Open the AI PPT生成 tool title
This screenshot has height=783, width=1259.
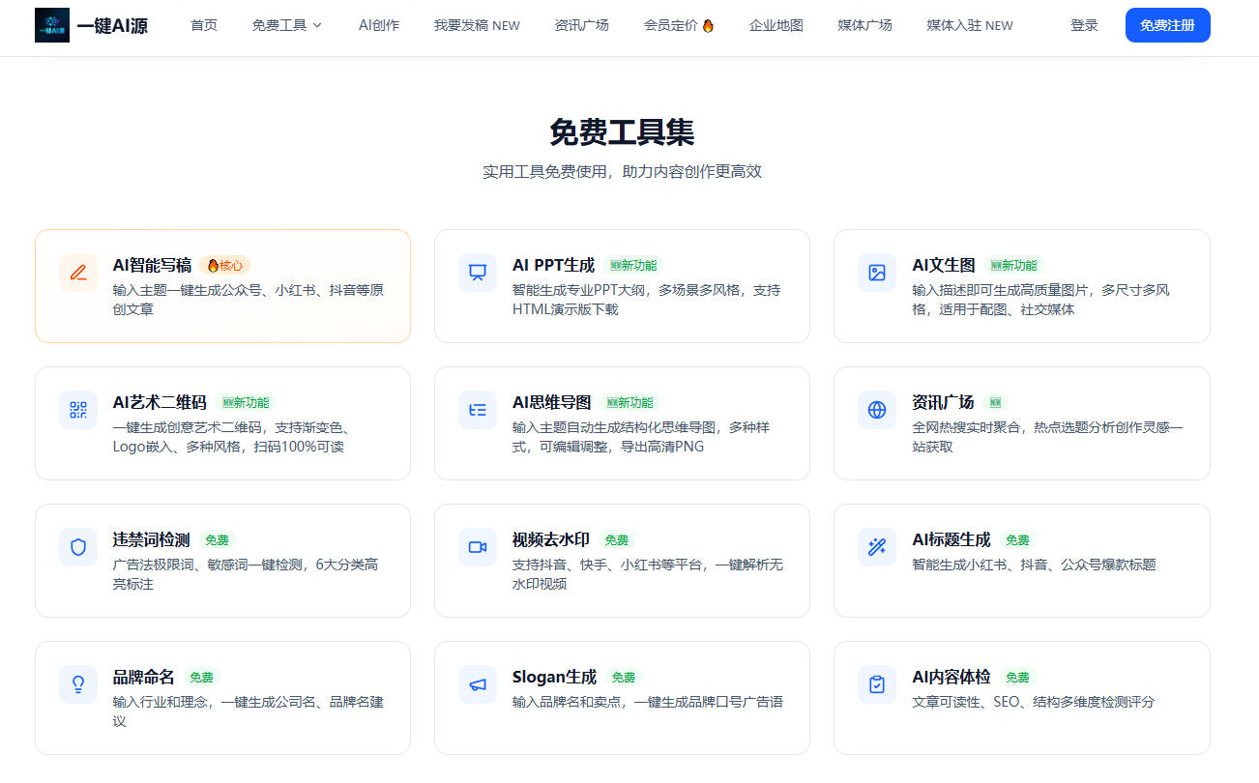pyautogui.click(x=553, y=265)
